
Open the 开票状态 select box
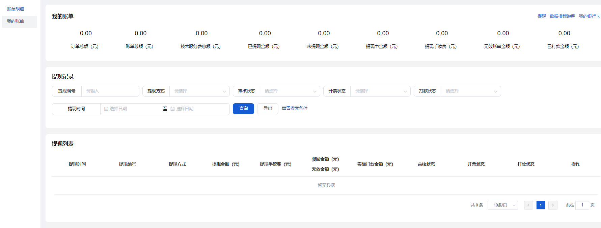tap(380, 91)
